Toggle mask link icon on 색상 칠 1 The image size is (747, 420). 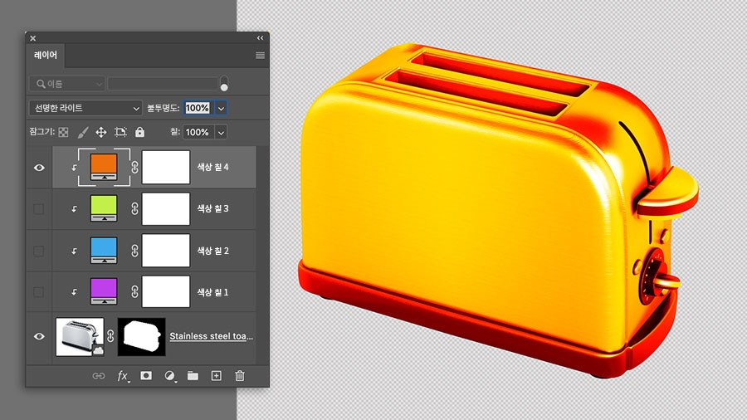pyautogui.click(x=134, y=292)
